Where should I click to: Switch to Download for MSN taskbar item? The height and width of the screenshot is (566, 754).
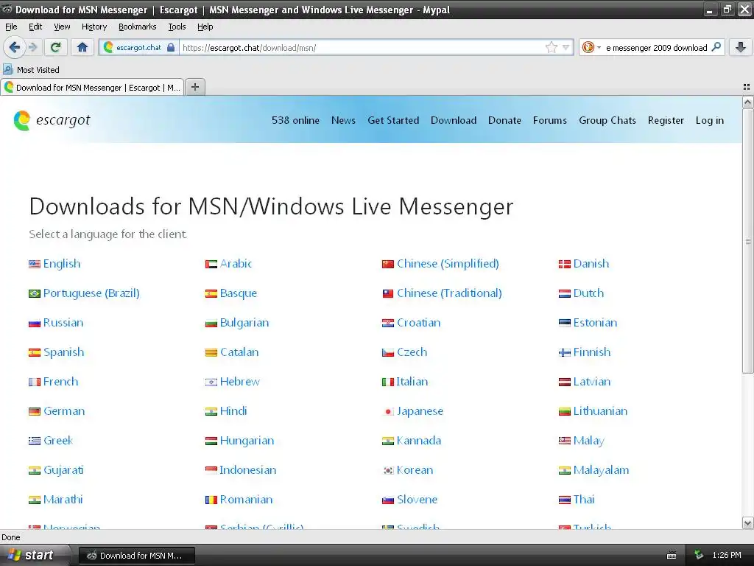tap(136, 556)
